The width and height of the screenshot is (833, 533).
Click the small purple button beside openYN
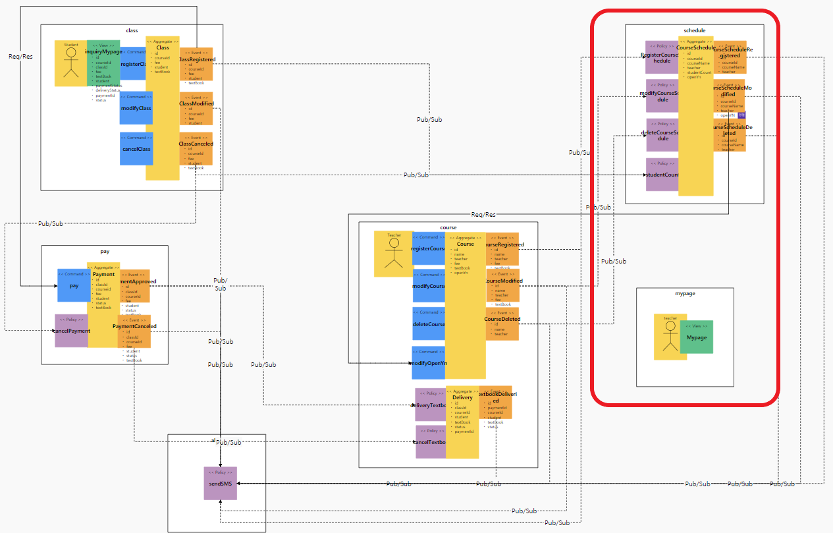point(741,115)
